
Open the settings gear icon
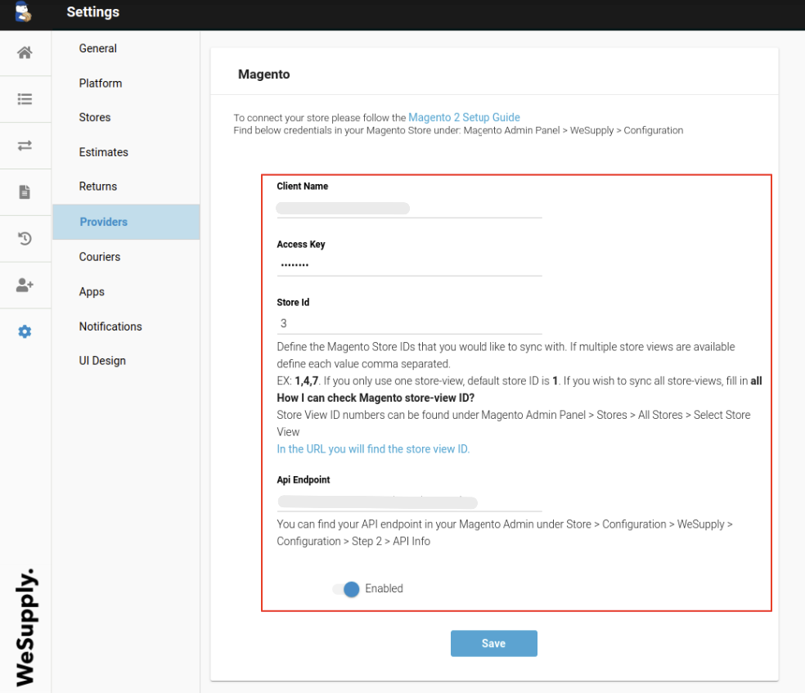pyautogui.click(x=25, y=331)
